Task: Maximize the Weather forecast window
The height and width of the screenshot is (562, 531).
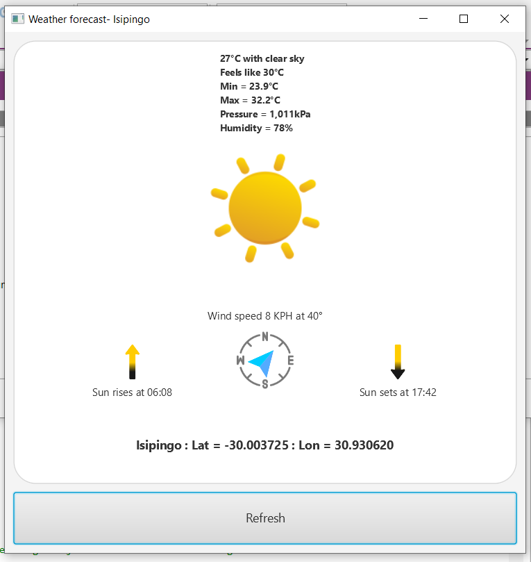Action: click(x=464, y=19)
